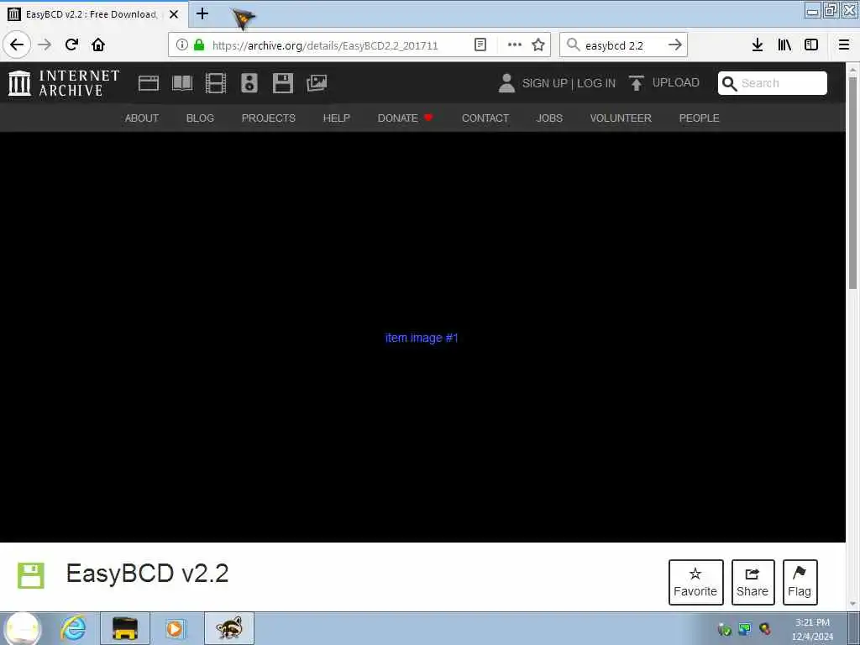
Task: Click the green secure padlock icon
Action: pos(199,45)
